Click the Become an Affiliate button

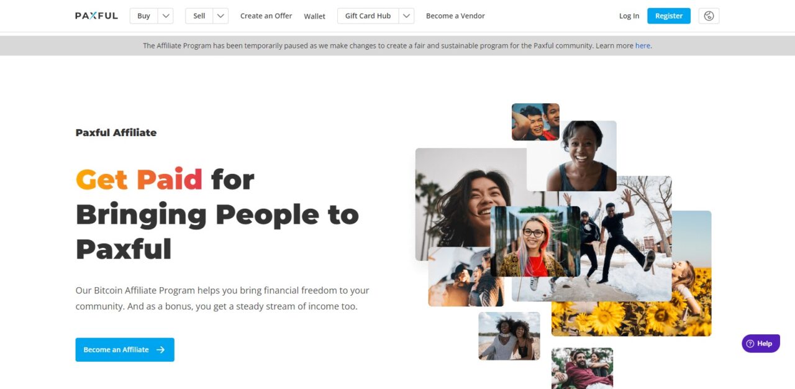125,350
